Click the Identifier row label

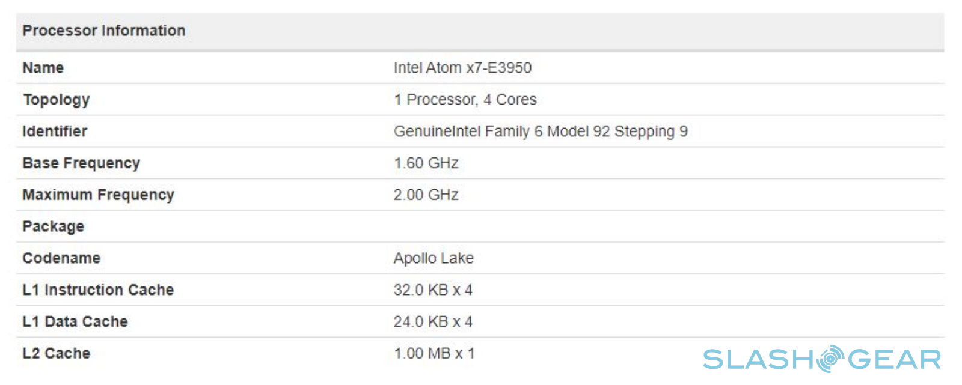point(55,132)
